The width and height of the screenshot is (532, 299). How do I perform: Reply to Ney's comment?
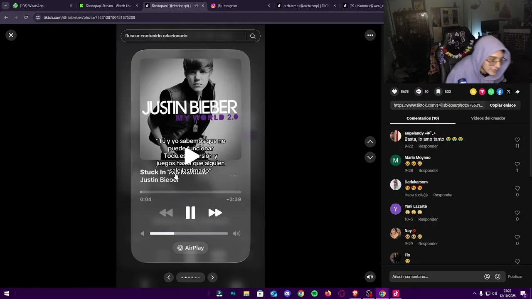[x=428, y=244]
